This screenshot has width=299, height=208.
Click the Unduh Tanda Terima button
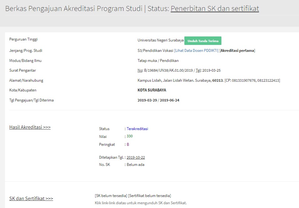tap(203, 41)
